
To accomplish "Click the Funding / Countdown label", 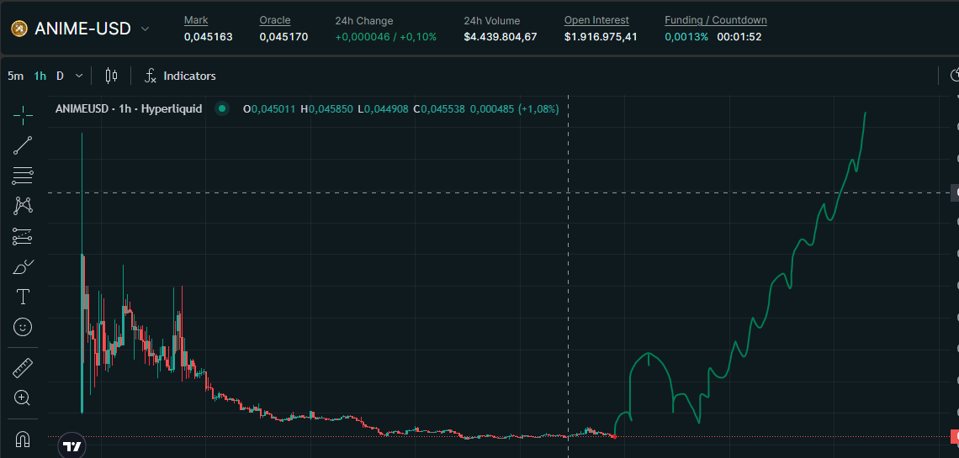I will pyautogui.click(x=716, y=20).
